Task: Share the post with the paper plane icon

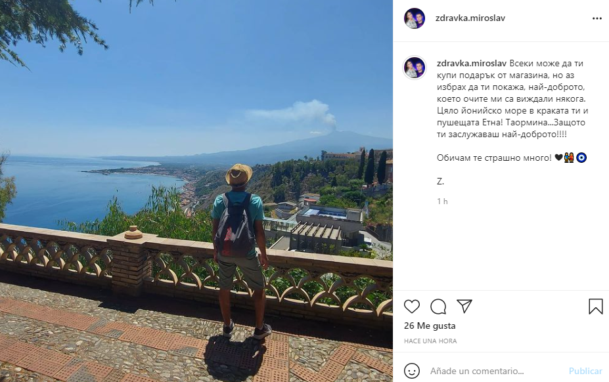Action: coord(464,307)
